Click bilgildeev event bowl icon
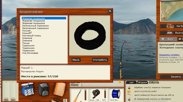Screen dimensions: 183x102 click(x=129, y=88)
